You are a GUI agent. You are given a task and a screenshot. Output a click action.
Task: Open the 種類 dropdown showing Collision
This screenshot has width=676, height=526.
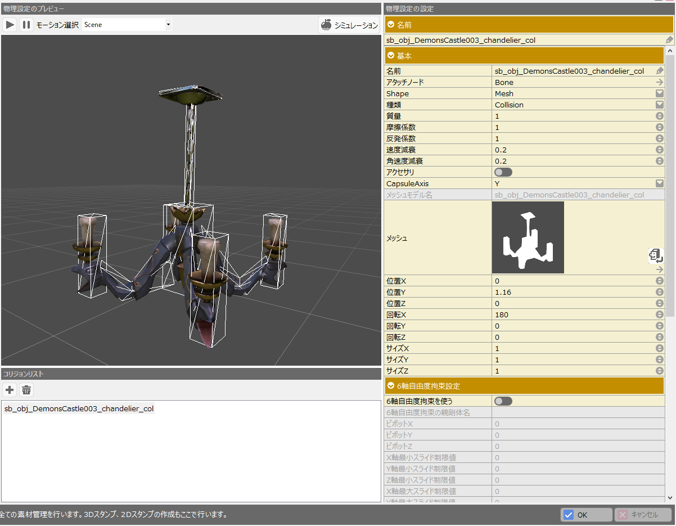coord(660,105)
